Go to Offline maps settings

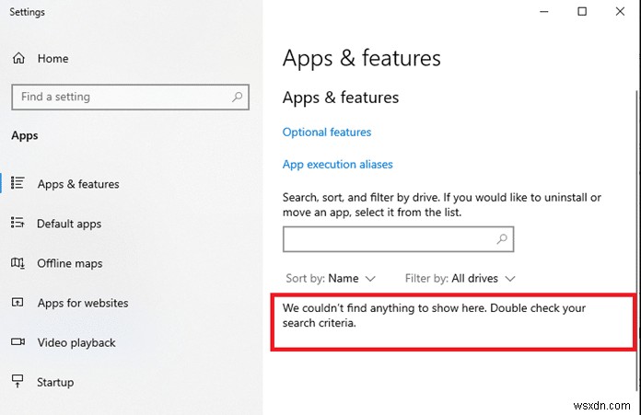pyautogui.click(x=69, y=263)
